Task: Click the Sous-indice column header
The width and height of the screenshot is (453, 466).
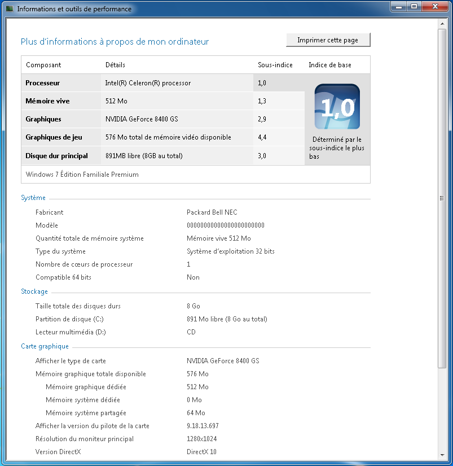Action: pyautogui.click(x=275, y=65)
